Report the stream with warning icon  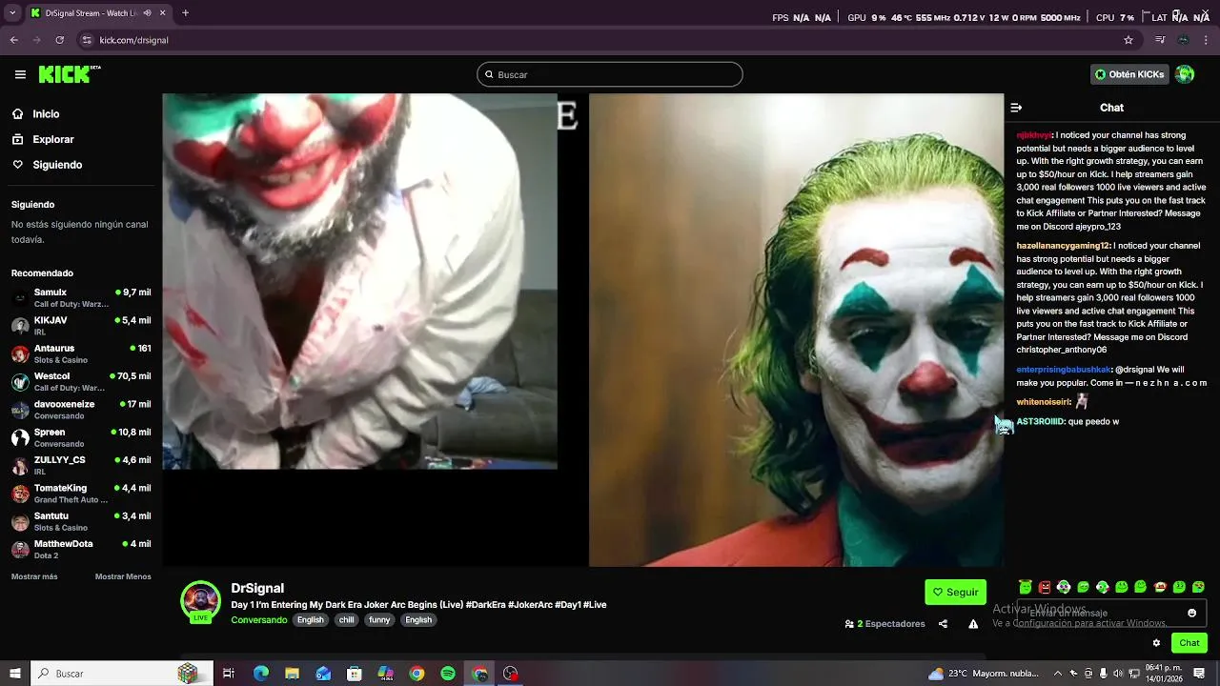pos(973,624)
